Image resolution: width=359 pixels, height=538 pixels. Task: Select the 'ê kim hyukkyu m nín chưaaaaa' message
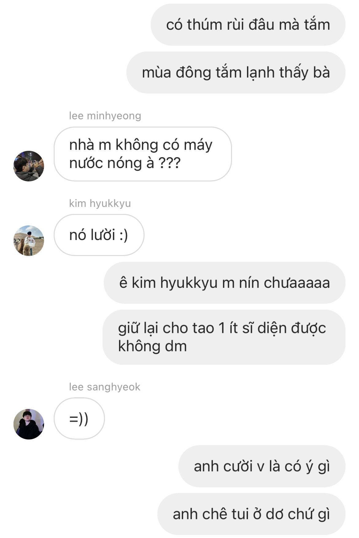coord(225,283)
